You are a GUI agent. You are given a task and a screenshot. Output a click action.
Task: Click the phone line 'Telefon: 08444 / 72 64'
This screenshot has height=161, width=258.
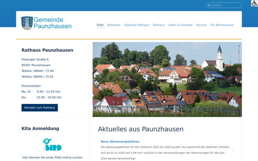click(x=37, y=71)
